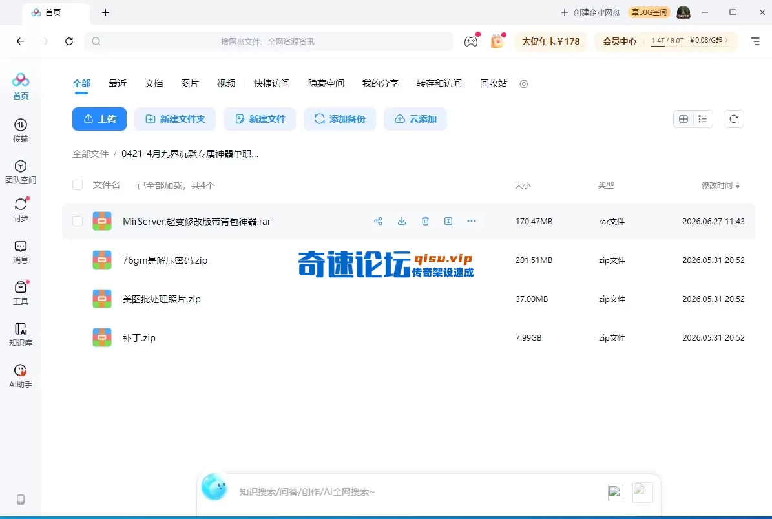Refresh the file list
The height and width of the screenshot is (519, 772).
(734, 119)
